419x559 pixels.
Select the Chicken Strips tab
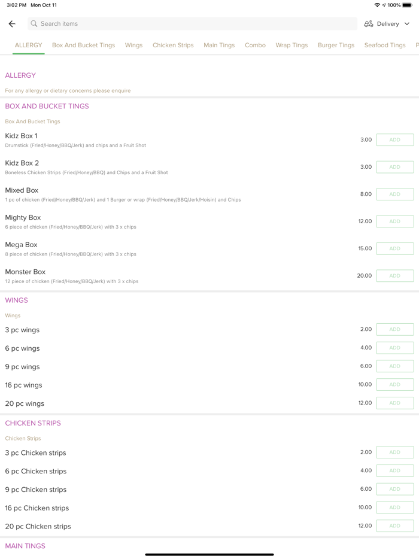tap(173, 45)
